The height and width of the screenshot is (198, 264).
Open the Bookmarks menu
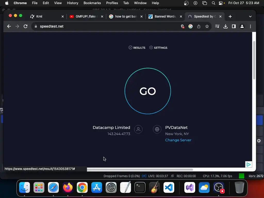click(x=92, y=3)
